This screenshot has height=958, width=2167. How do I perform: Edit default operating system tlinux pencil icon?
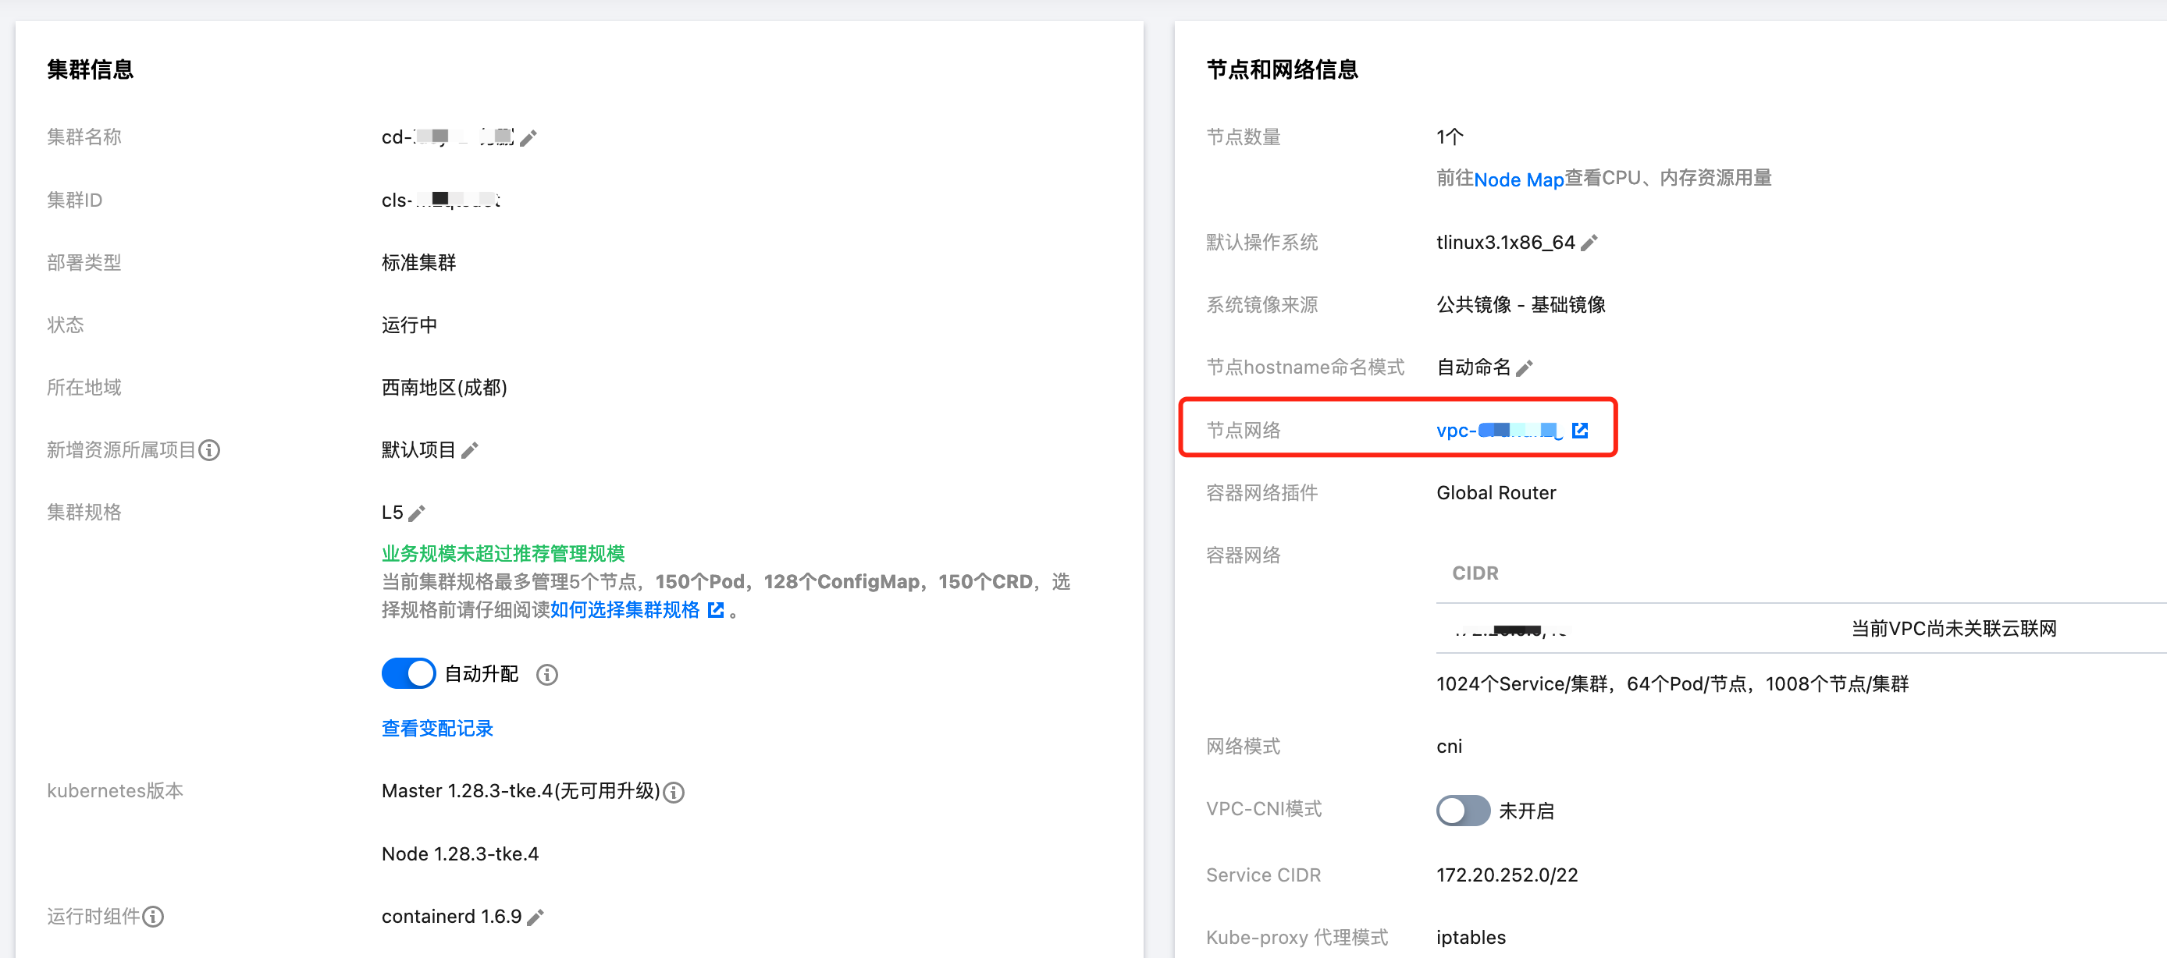click(1589, 243)
